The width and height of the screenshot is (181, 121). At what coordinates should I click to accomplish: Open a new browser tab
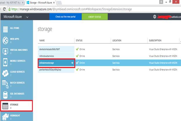click(59, 3)
